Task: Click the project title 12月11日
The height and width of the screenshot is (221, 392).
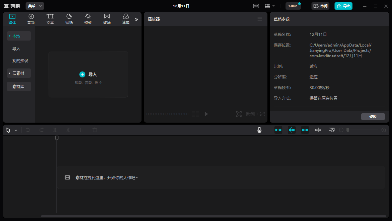Action: coord(181,6)
